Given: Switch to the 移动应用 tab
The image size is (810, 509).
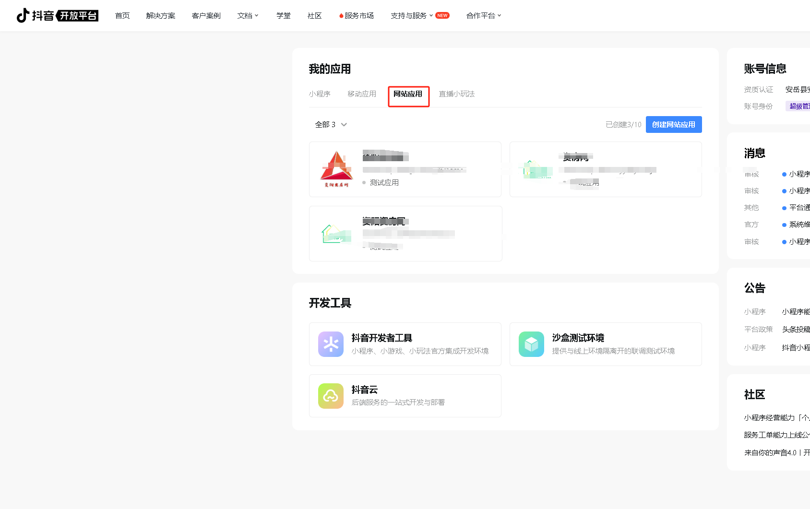Looking at the screenshot, I should click(x=362, y=94).
